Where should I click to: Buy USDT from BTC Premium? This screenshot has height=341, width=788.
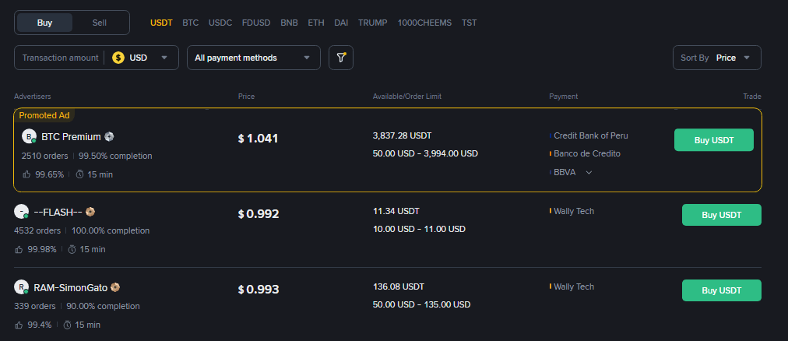713,139
